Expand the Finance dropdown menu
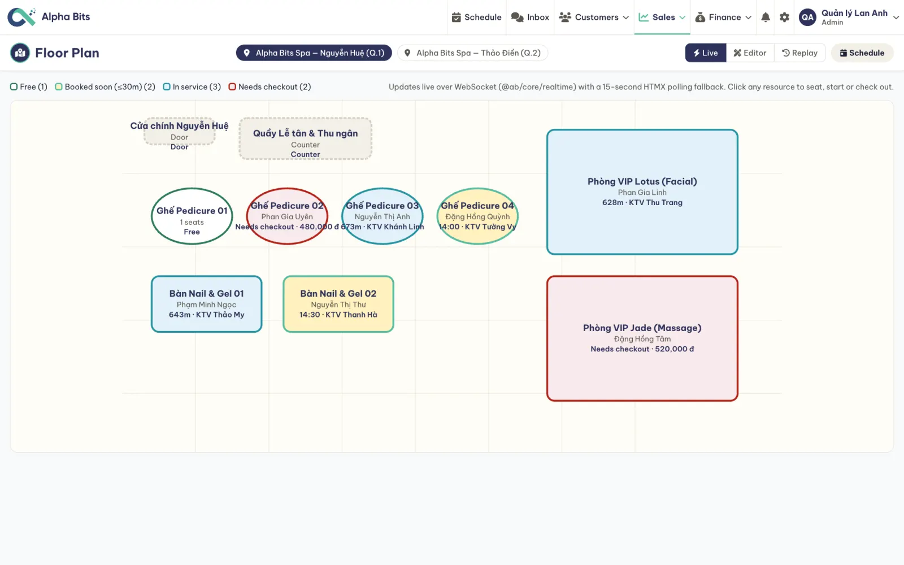Image resolution: width=904 pixels, height=565 pixels. click(x=723, y=18)
